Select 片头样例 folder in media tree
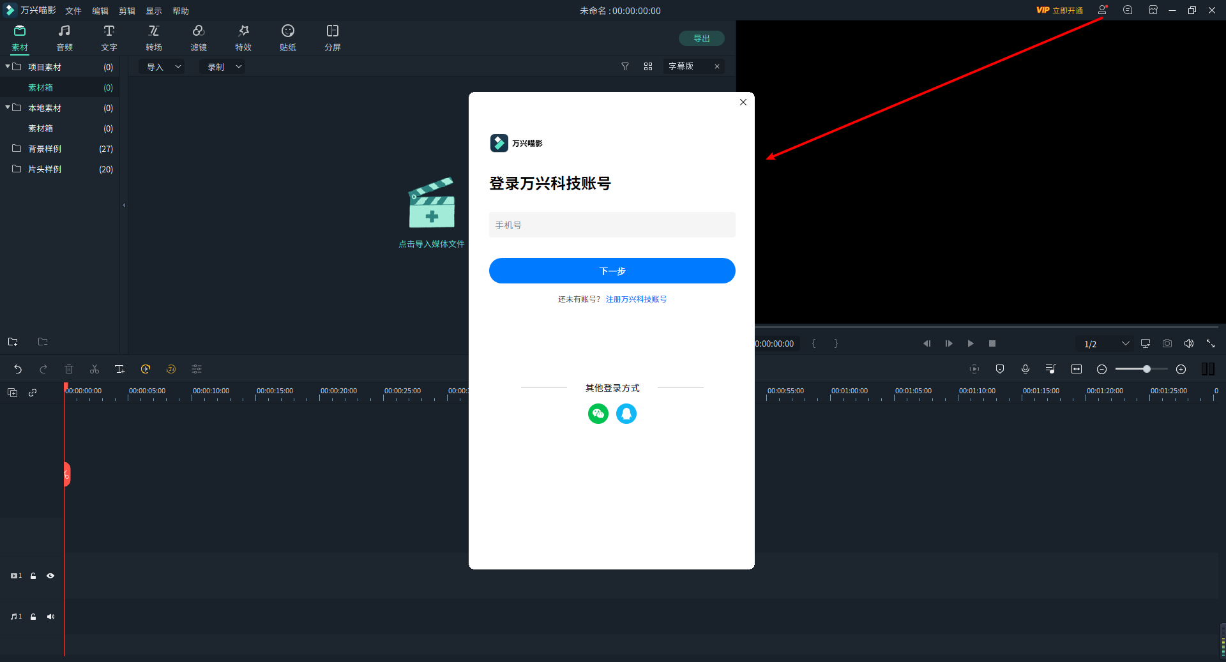 pos(60,169)
